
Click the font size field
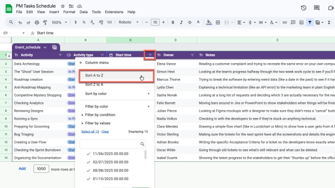click(x=155, y=22)
